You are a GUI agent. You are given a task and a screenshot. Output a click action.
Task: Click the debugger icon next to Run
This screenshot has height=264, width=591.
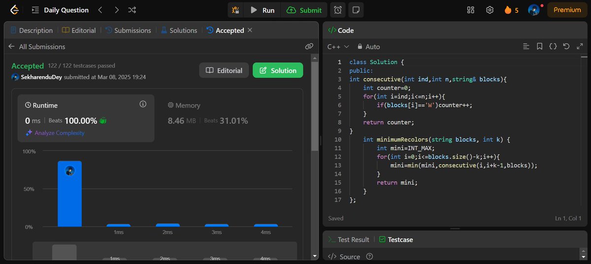click(x=236, y=10)
